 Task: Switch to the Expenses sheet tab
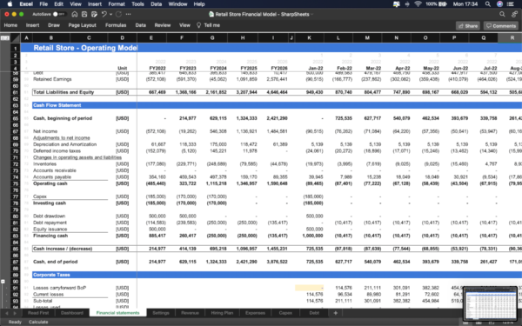tap(255, 313)
